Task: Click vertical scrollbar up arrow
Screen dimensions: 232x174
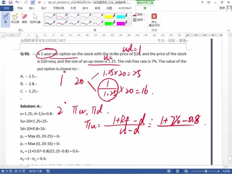Action: [x=230, y=35]
